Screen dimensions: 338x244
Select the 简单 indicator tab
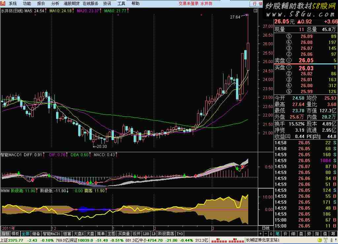[x=101, y=234]
